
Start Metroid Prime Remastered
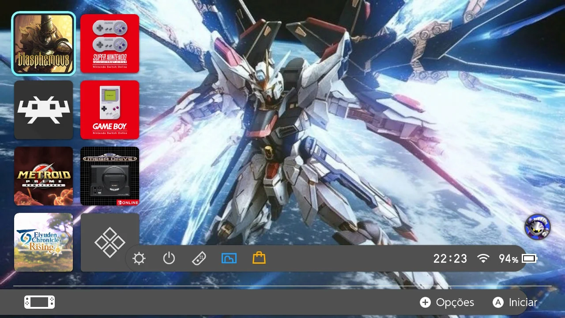click(x=44, y=176)
